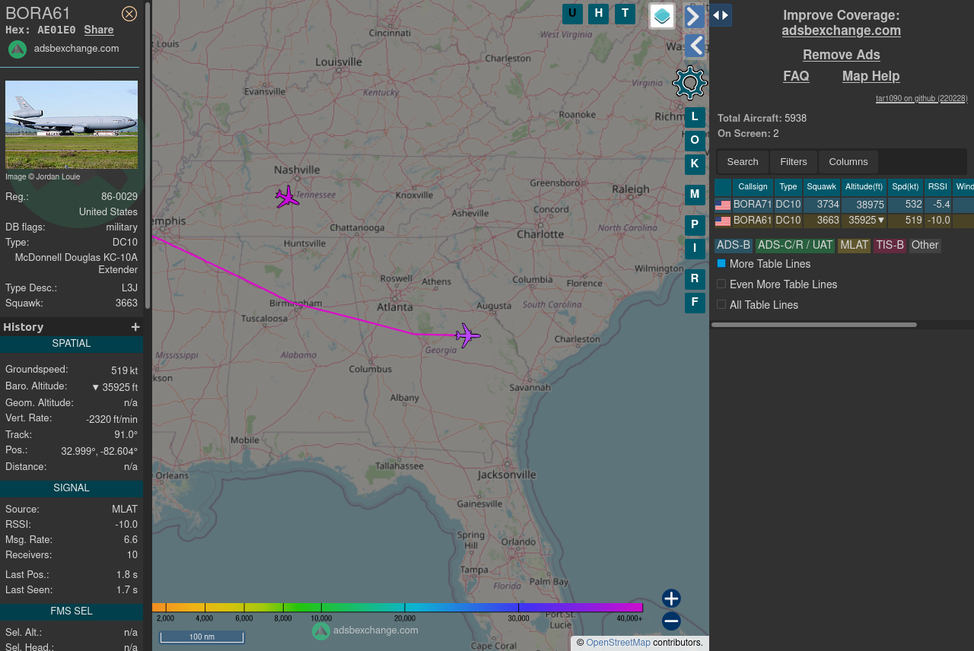This screenshot has height=651, width=974.
Task: Sort table by Type column
Action: pos(788,187)
